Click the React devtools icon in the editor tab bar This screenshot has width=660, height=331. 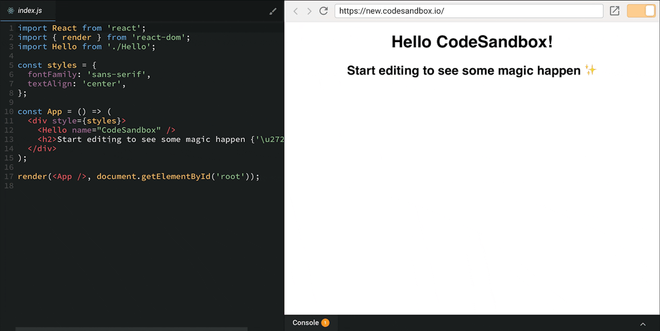coord(10,11)
